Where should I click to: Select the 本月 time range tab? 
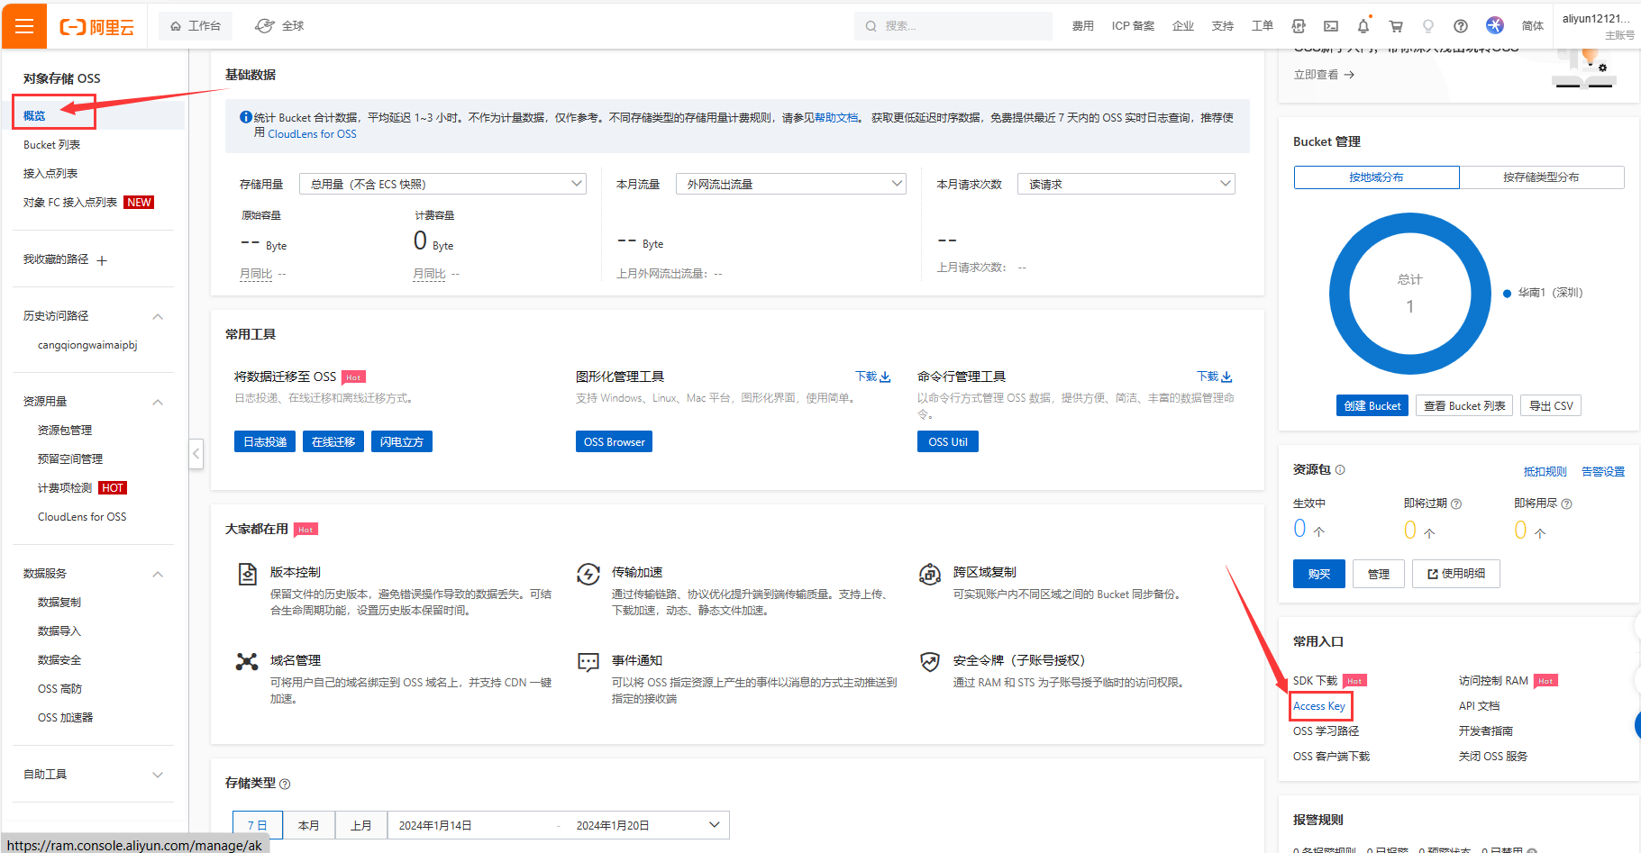(309, 825)
